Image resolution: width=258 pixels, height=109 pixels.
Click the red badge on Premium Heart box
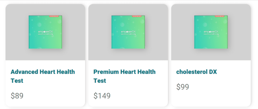tap(137, 16)
